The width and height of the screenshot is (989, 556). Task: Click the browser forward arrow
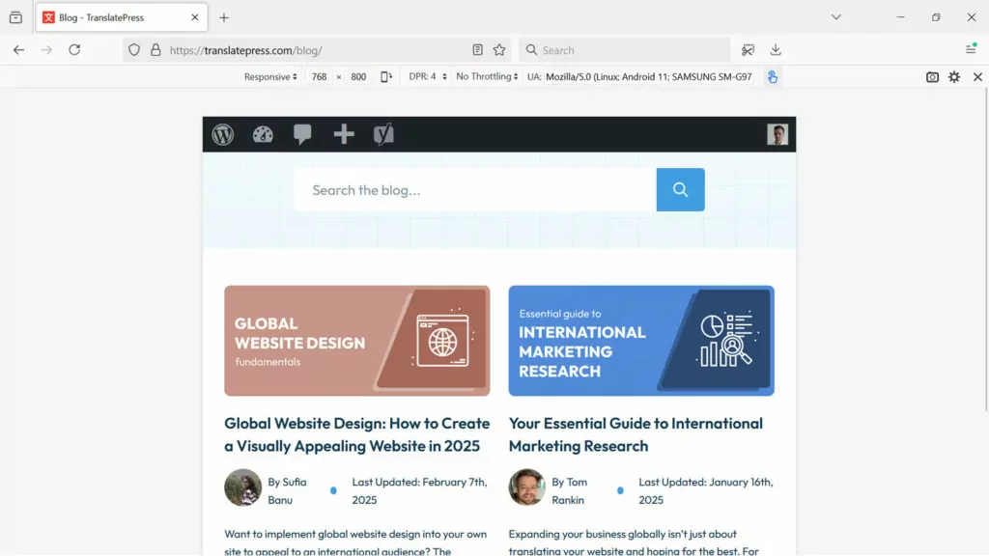[46, 50]
